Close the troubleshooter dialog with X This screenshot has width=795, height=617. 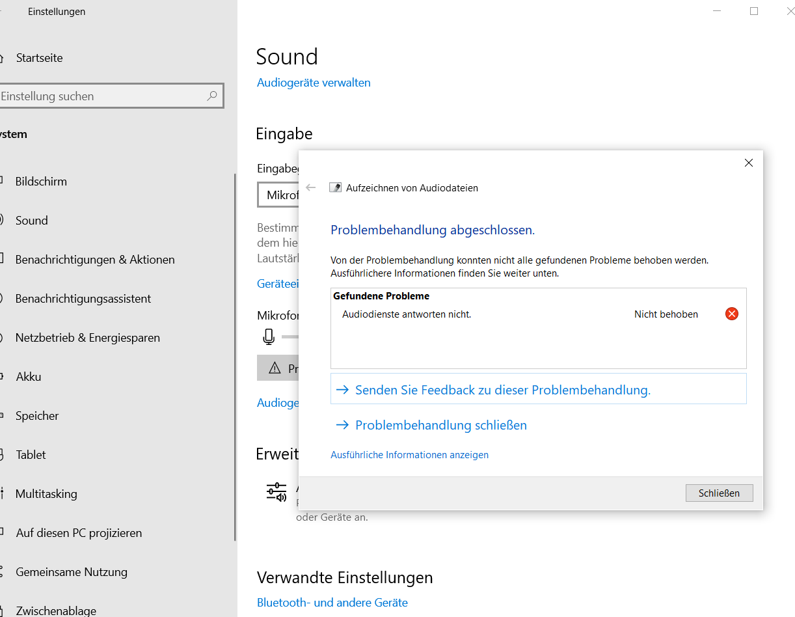748,163
